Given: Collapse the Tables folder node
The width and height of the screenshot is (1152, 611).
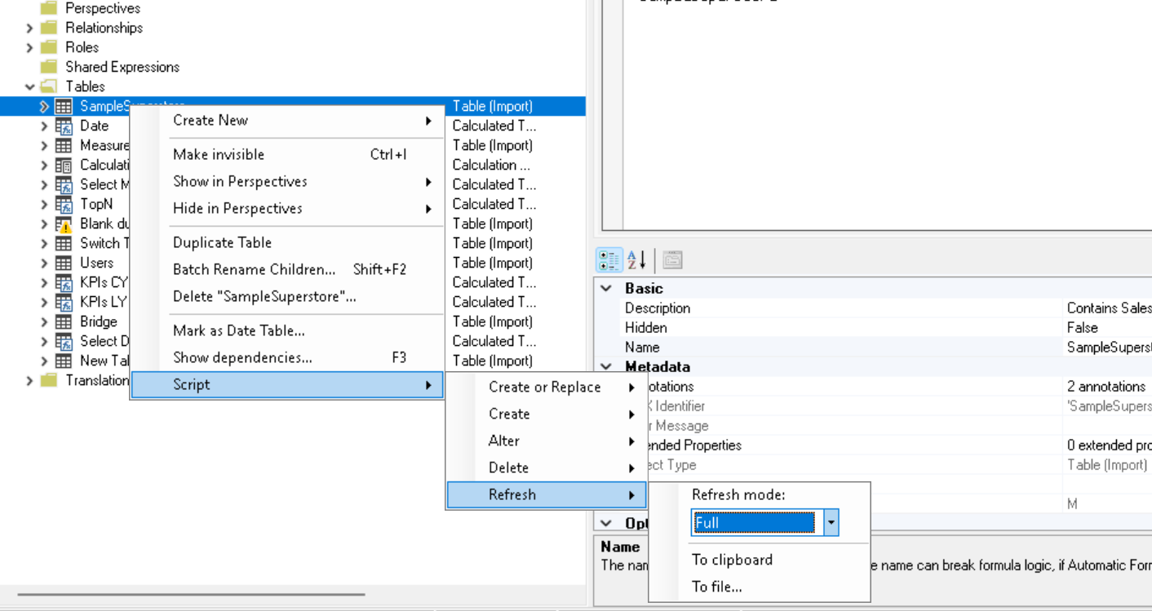Looking at the screenshot, I should pos(29,86).
